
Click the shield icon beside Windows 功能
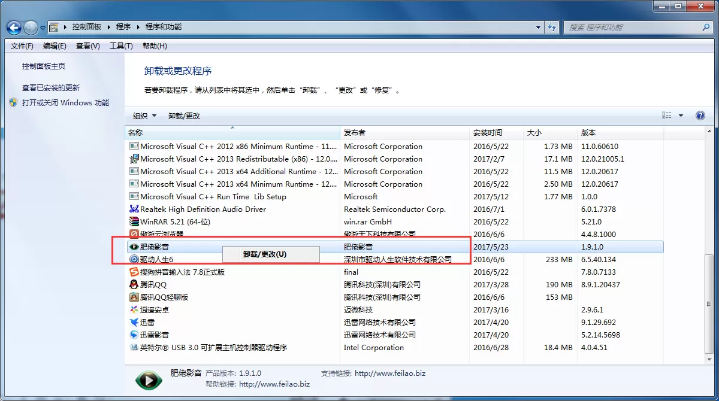click(14, 102)
